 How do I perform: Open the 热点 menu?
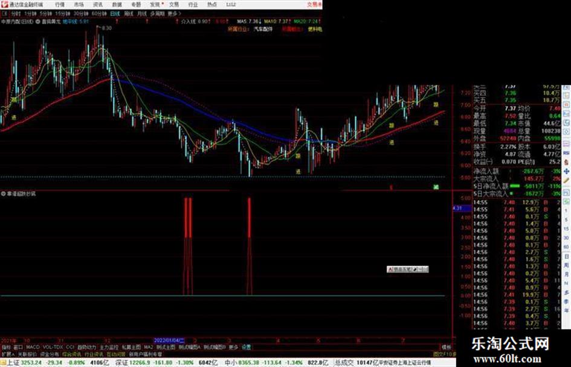(x=212, y=5)
